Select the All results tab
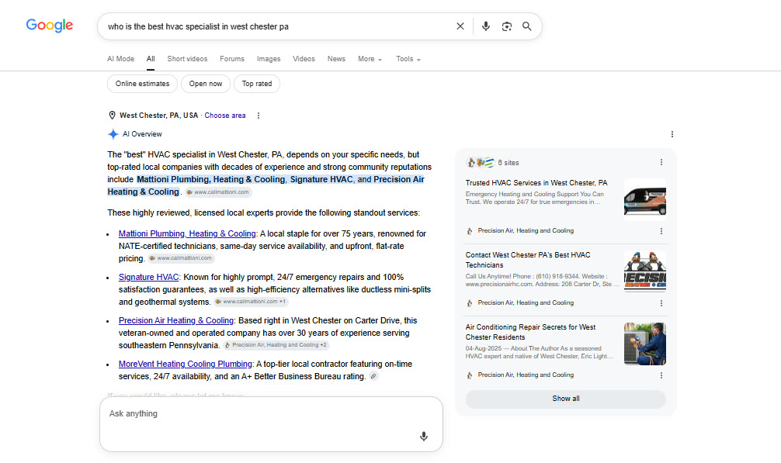Viewport: 781px width, 463px height. [151, 59]
